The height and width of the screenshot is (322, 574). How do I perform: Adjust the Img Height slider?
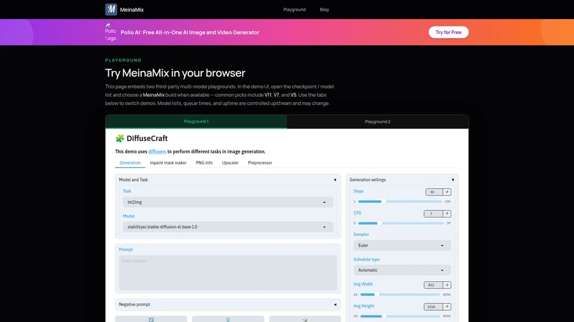[x=400, y=316]
